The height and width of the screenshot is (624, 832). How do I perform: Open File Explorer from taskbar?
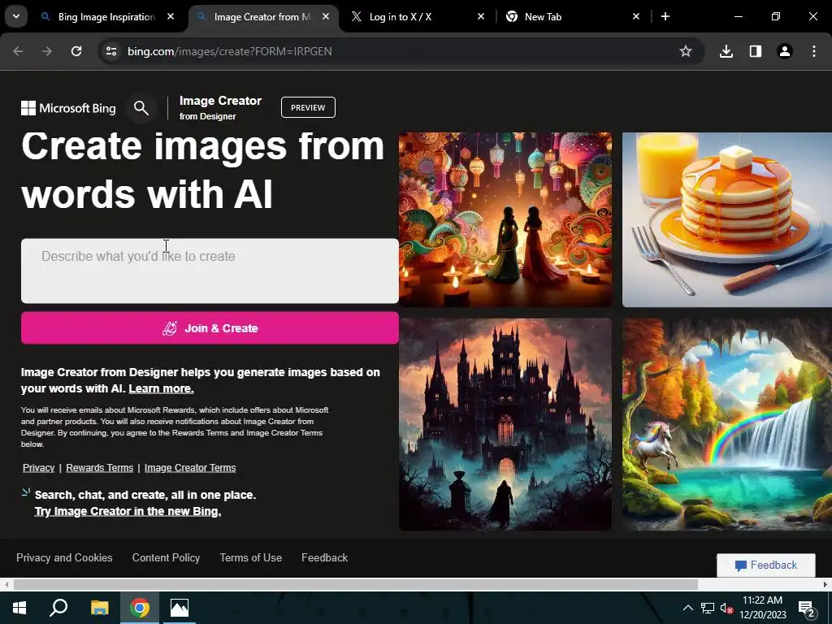tap(99, 608)
